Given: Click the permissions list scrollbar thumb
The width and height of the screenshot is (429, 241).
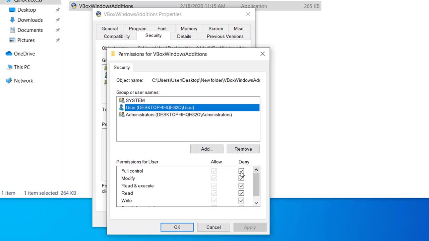Looking at the screenshot, I should tap(256, 184).
